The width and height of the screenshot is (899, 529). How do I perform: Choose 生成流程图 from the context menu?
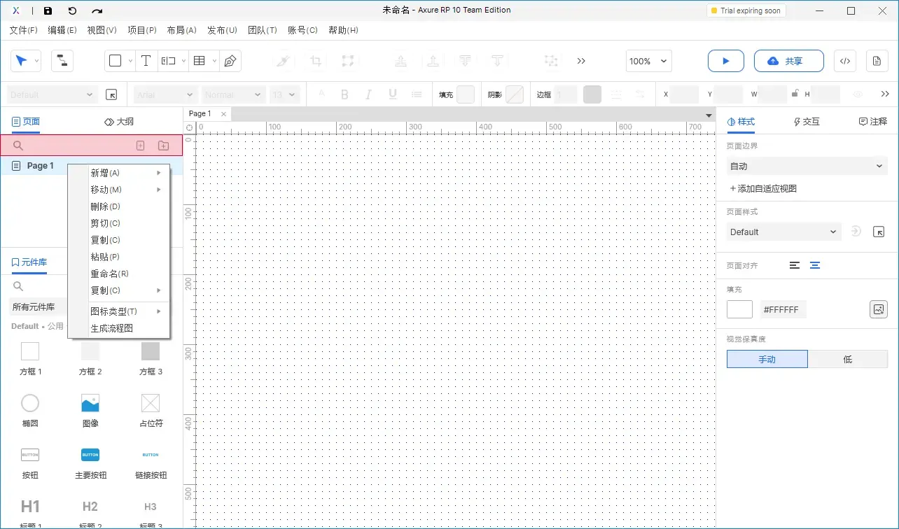tap(113, 327)
